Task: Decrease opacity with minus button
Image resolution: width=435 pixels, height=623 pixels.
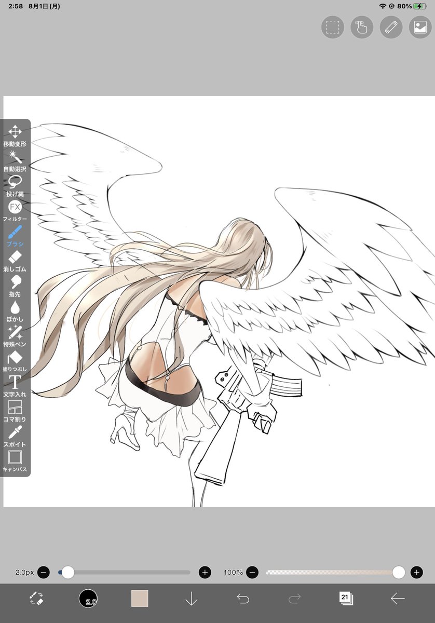Action: 252,572
